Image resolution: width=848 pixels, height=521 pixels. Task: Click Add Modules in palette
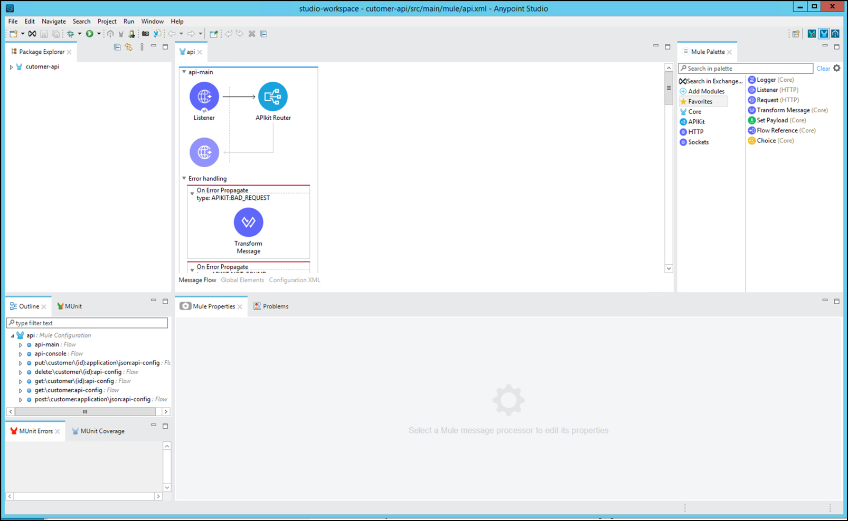pos(702,91)
